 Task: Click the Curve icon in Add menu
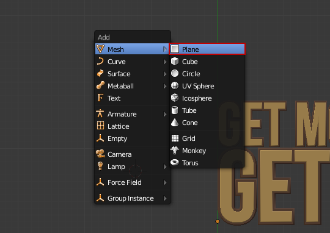coord(100,61)
